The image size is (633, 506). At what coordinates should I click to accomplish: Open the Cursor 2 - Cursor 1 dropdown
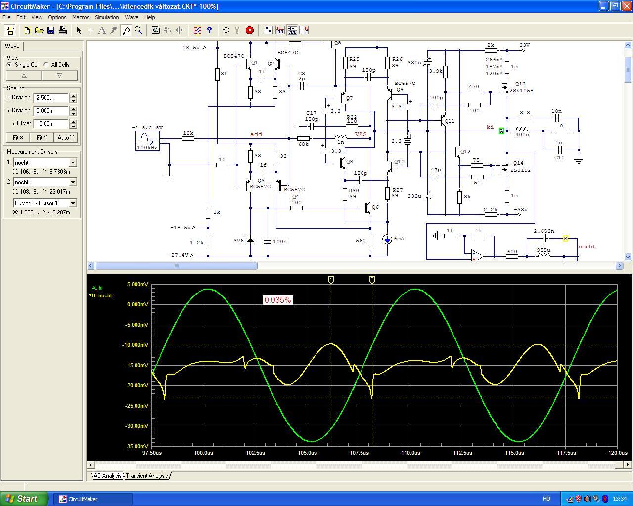point(73,203)
